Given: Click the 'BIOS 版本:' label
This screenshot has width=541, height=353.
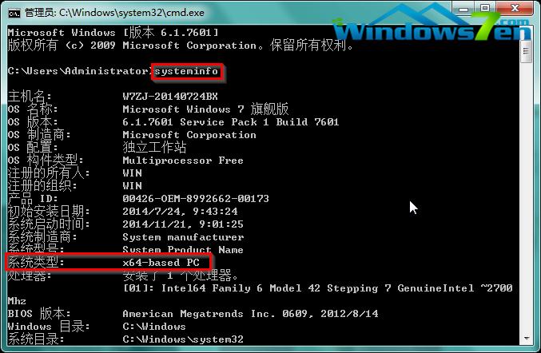Looking at the screenshot, I should click(x=39, y=314).
